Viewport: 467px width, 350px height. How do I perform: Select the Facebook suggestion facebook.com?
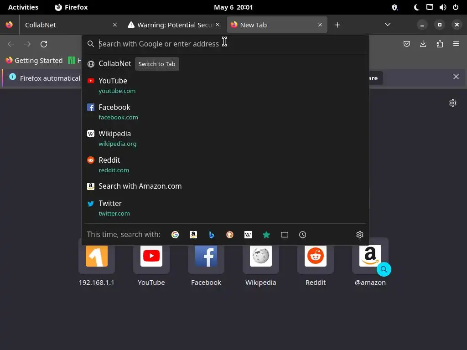point(225,112)
